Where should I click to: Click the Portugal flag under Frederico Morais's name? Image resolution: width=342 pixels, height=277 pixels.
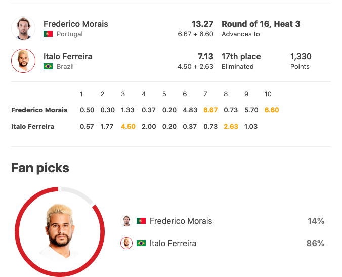tap(48, 34)
